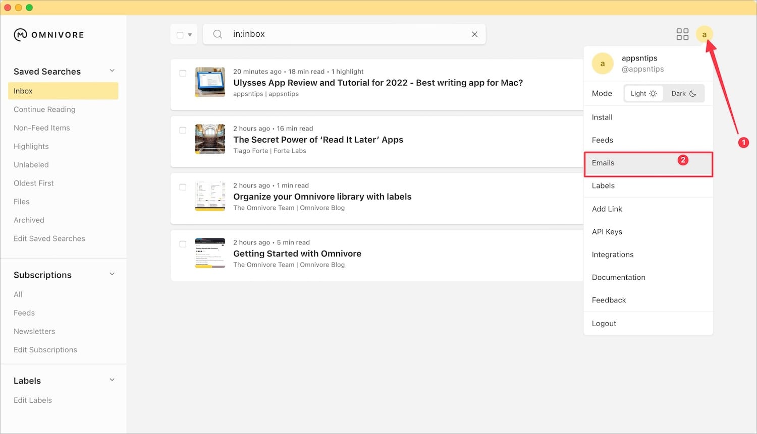The height and width of the screenshot is (434, 757).
Task: Open API Keys menu item
Action: pos(648,232)
